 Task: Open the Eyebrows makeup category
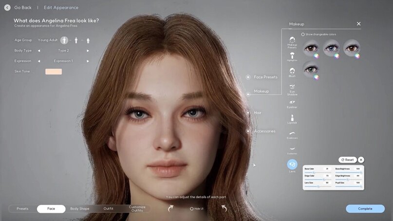292,135
